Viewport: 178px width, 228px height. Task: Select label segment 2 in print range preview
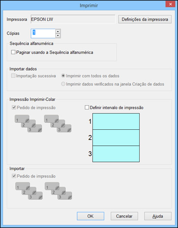116,138
